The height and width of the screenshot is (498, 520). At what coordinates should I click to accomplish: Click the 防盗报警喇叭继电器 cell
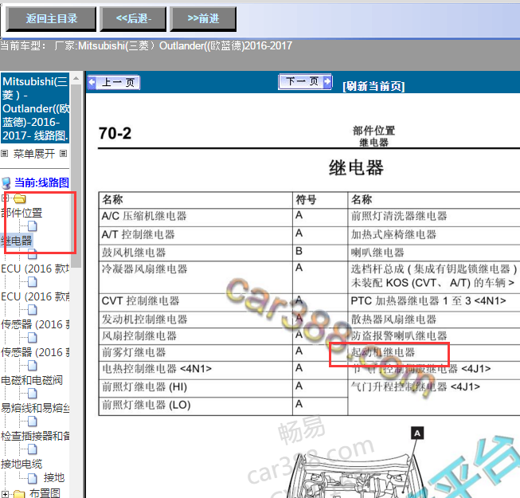(x=434, y=336)
